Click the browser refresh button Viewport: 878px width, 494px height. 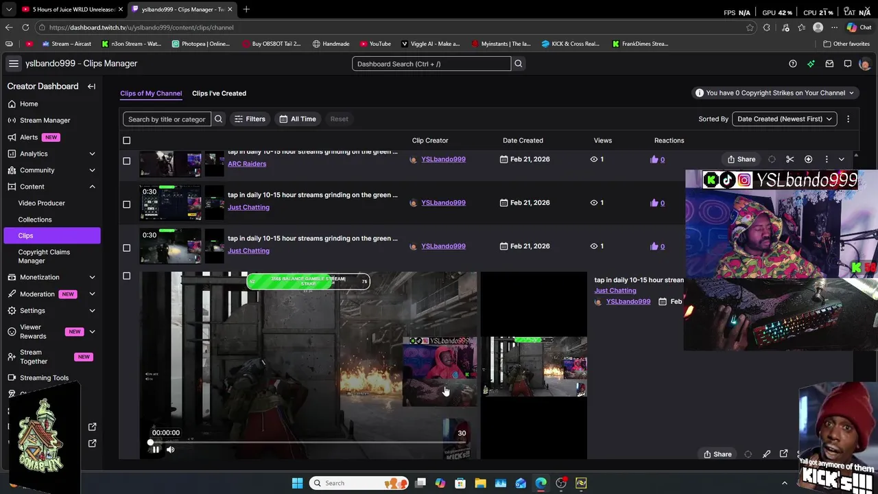25,27
